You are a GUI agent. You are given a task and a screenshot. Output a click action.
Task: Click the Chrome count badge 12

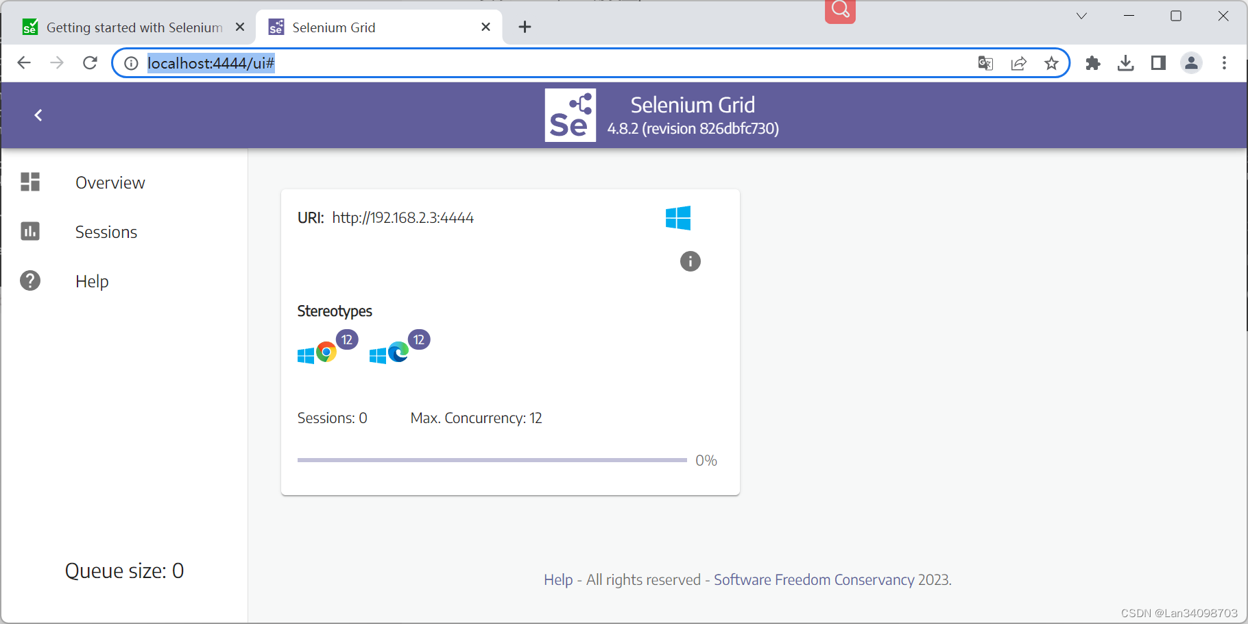pyautogui.click(x=347, y=339)
